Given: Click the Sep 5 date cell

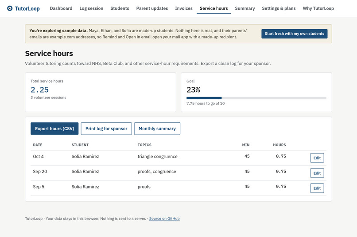Looking at the screenshot, I should click(x=39, y=187).
